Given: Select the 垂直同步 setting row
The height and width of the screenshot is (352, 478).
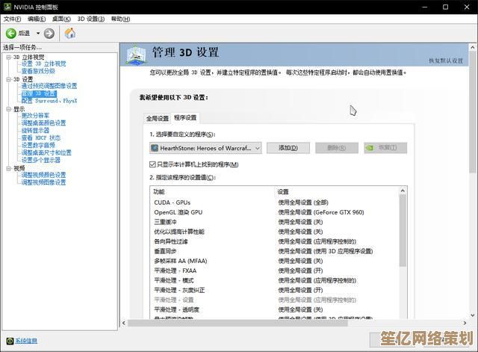Looking at the screenshot, I should 274,251.
